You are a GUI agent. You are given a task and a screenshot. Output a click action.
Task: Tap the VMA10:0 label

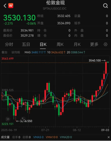point(52,137)
